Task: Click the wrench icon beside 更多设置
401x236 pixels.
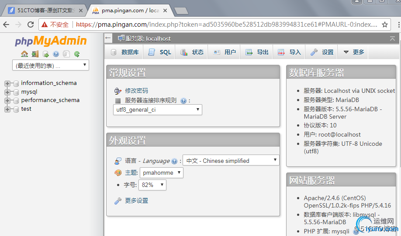Action: click(118, 201)
